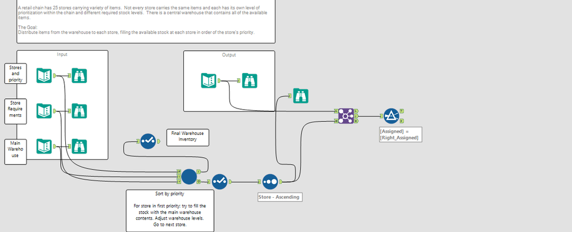Select the Main Warehouse Text Input tool
Viewport: 572px width, 232px height.
44,146
